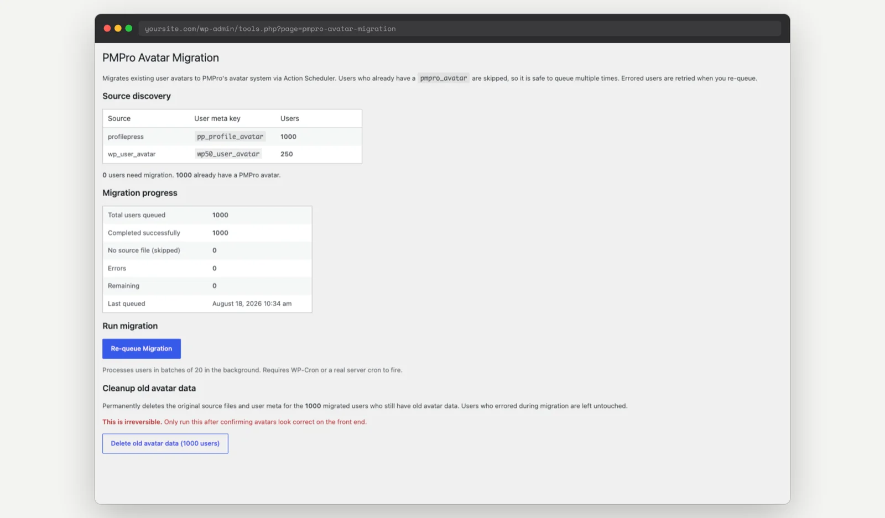Click the Migration progress heading

coord(140,193)
